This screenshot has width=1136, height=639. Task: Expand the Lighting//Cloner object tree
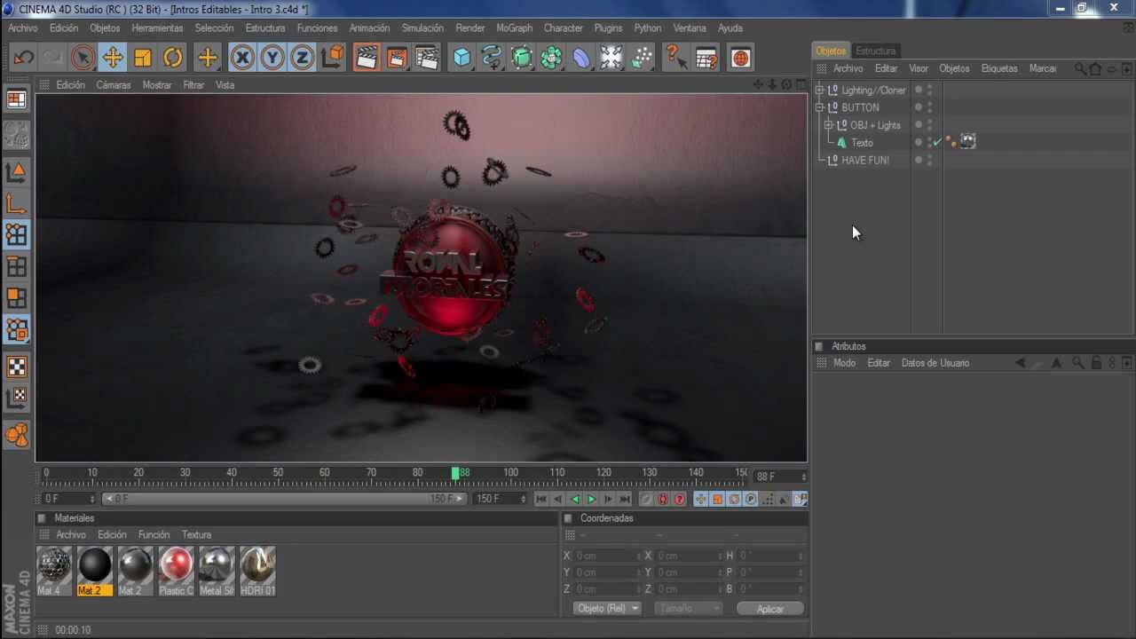click(820, 90)
